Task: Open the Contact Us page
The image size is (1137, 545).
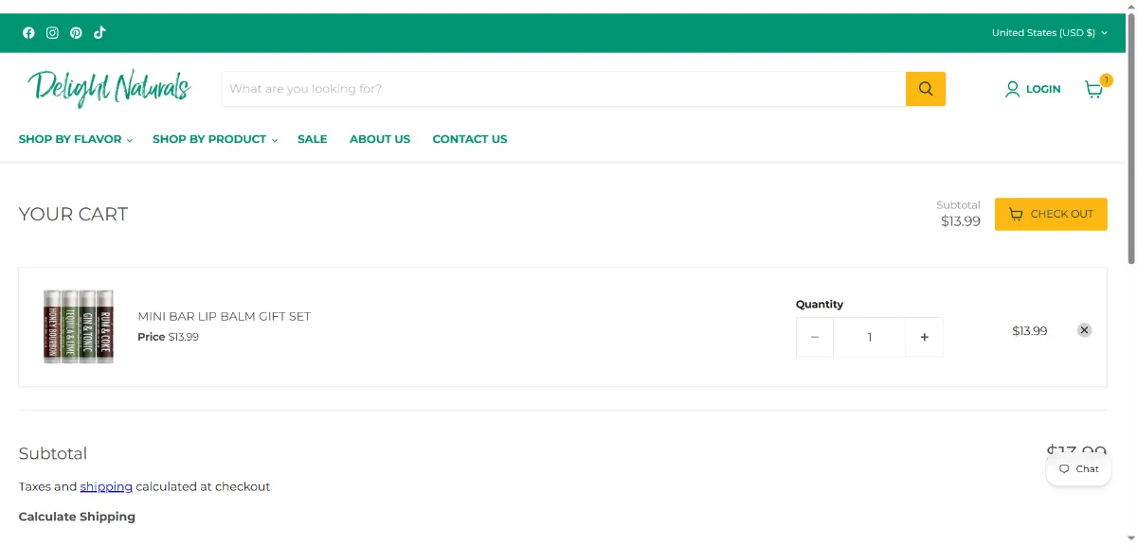Action: pyautogui.click(x=470, y=139)
